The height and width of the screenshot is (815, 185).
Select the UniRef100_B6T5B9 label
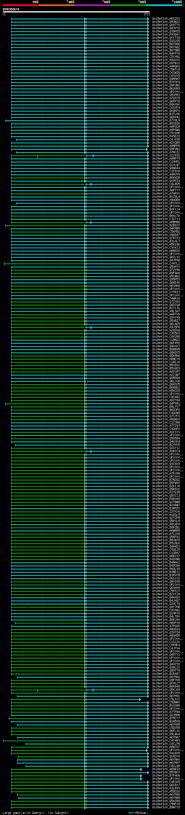166,50
